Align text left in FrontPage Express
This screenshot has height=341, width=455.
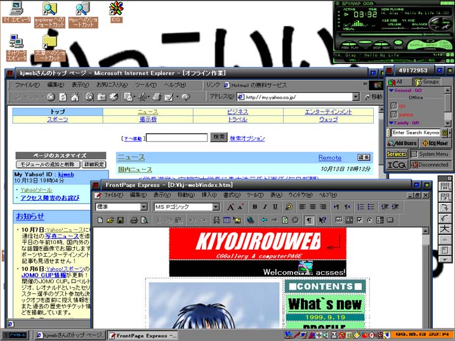[x=302, y=207]
